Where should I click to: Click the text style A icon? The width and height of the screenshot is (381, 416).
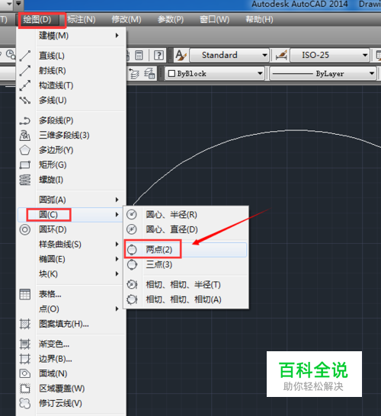(x=181, y=55)
